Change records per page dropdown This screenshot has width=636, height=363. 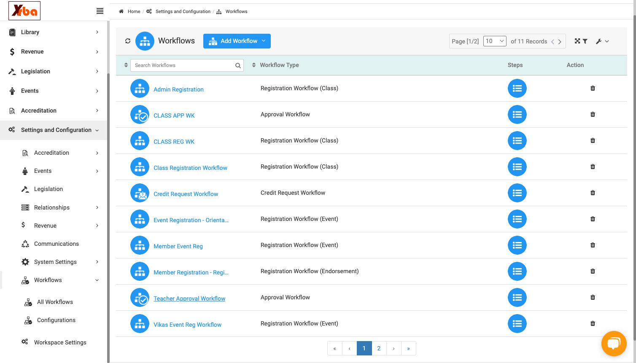(x=495, y=41)
